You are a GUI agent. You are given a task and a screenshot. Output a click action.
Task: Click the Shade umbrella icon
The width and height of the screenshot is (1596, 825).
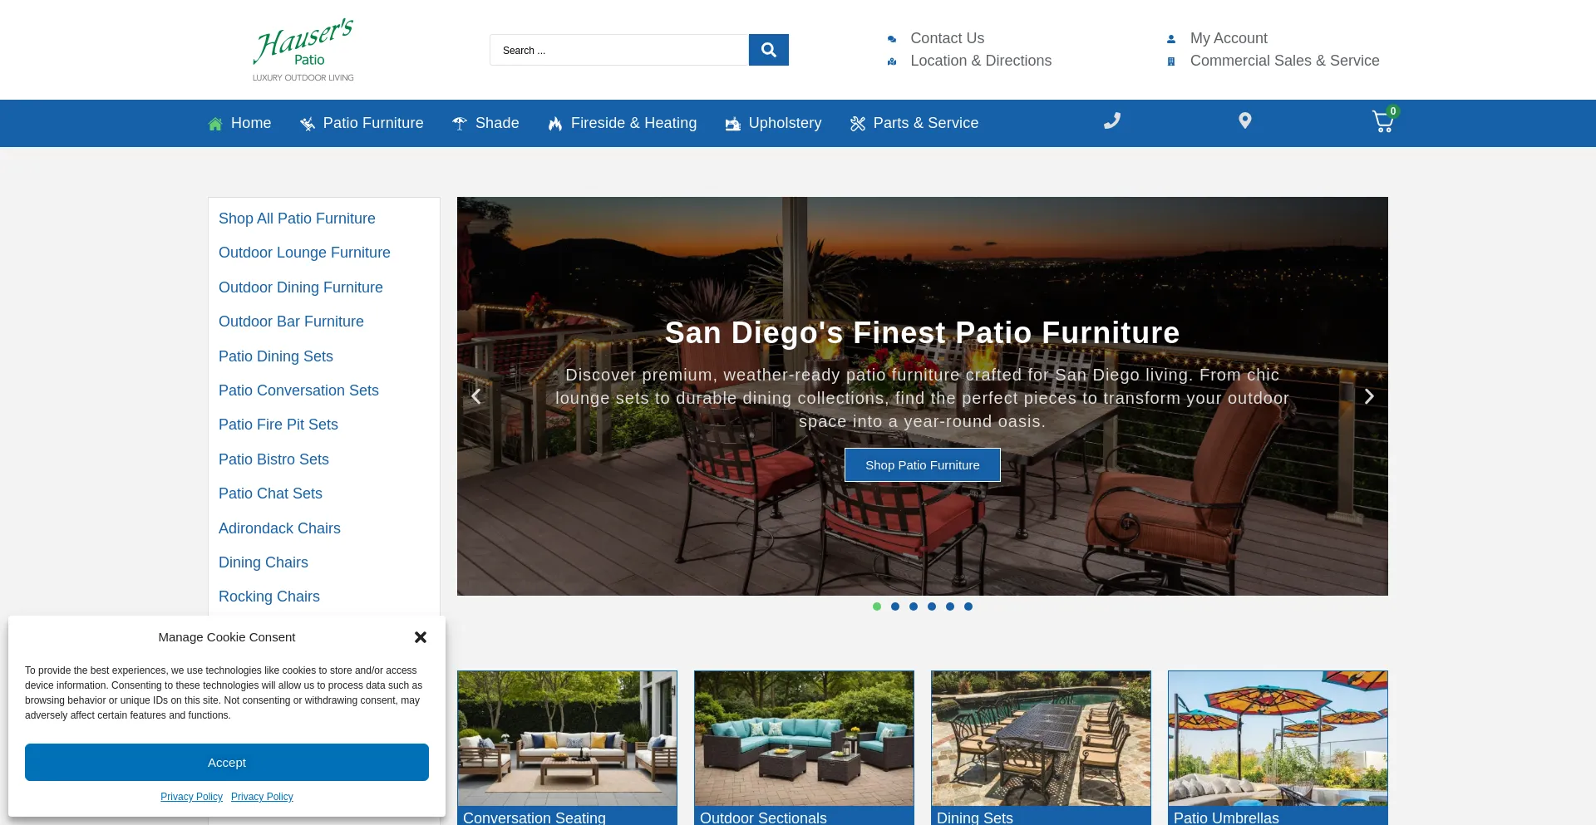(460, 124)
